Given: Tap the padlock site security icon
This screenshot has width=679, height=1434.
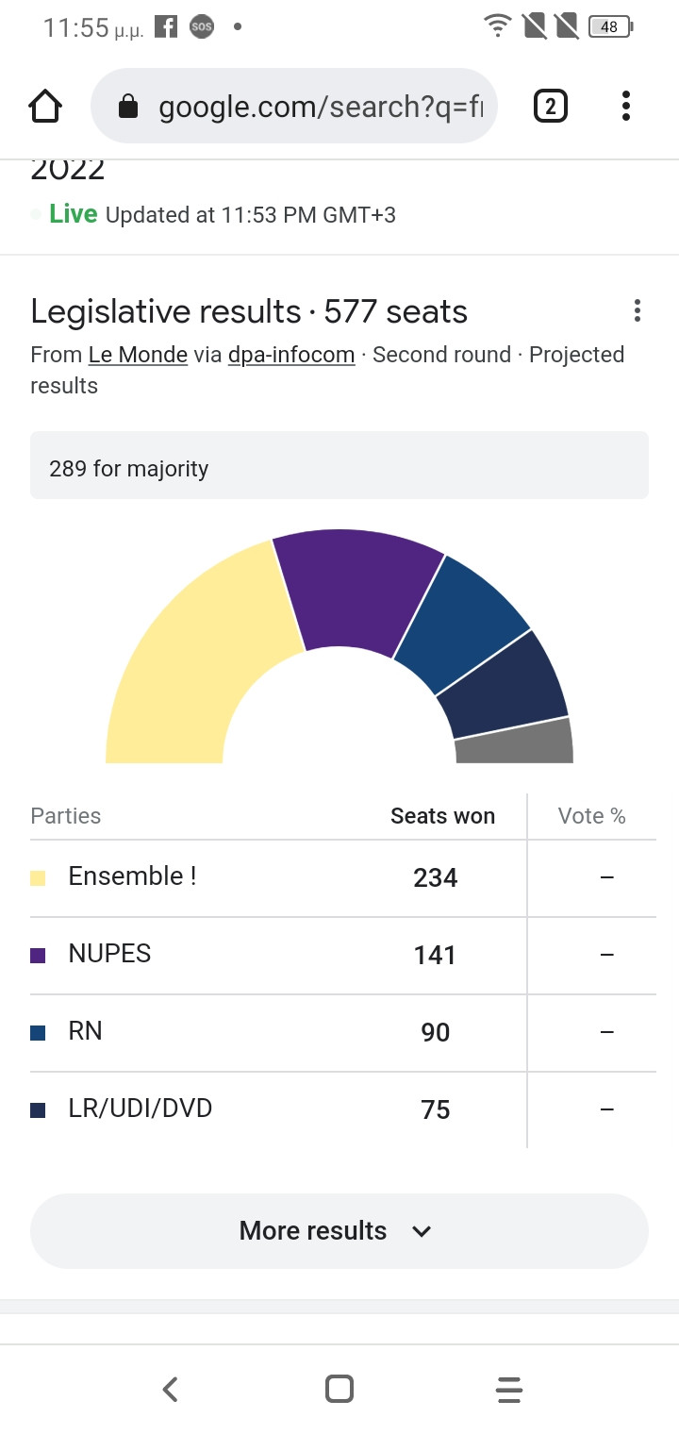Looking at the screenshot, I should 127,108.
